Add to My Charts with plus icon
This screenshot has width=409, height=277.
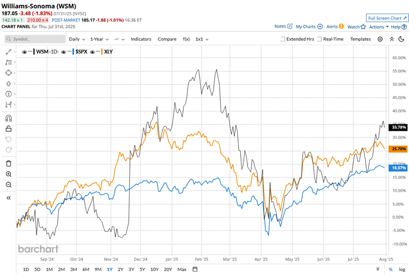coord(320,27)
